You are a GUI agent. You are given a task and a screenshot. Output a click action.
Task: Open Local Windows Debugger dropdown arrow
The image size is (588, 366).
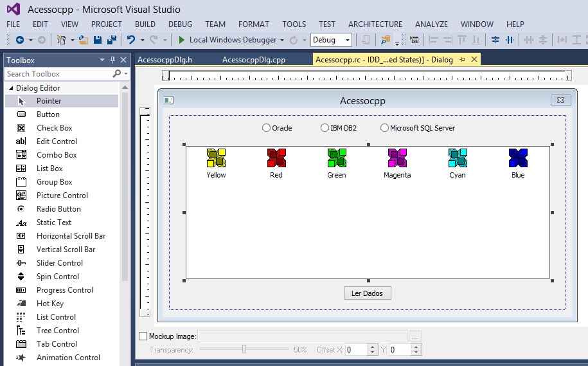click(x=282, y=40)
